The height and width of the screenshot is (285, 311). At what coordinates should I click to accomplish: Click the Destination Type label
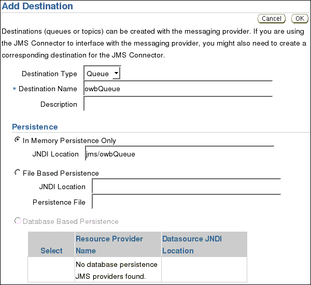[49, 74]
